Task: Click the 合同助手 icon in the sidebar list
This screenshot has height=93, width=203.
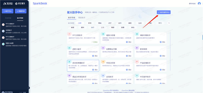Action: (x=3, y=31)
